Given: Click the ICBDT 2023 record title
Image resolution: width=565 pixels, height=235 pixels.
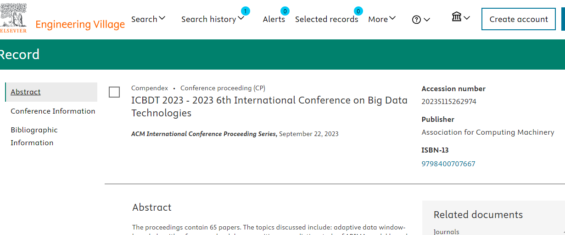Looking at the screenshot, I should (x=269, y=106).
